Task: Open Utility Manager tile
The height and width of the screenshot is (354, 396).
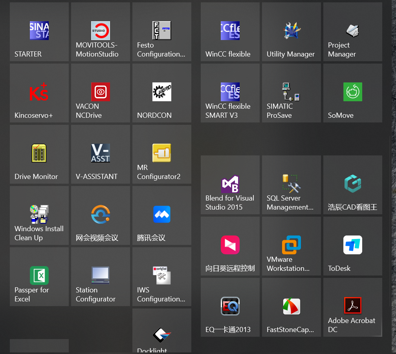Action: coord(291,32)
